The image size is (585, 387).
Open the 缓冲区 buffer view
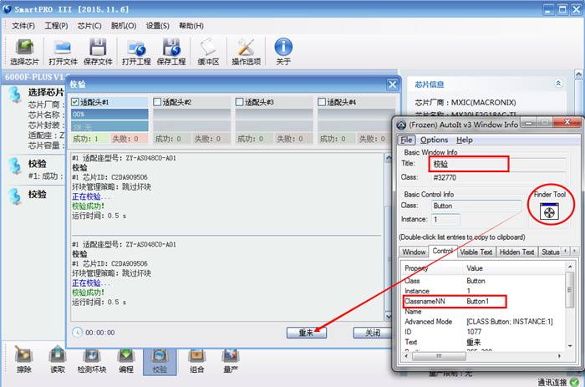coord(208,49)
